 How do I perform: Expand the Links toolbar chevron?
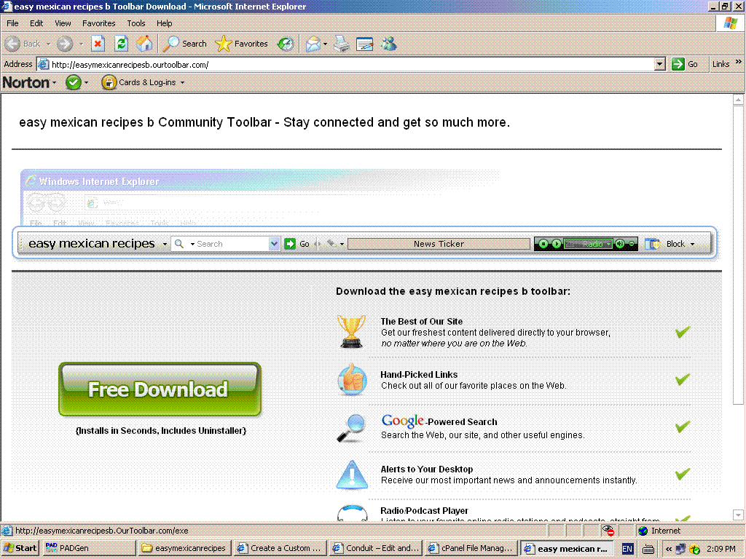click(739, 62)
